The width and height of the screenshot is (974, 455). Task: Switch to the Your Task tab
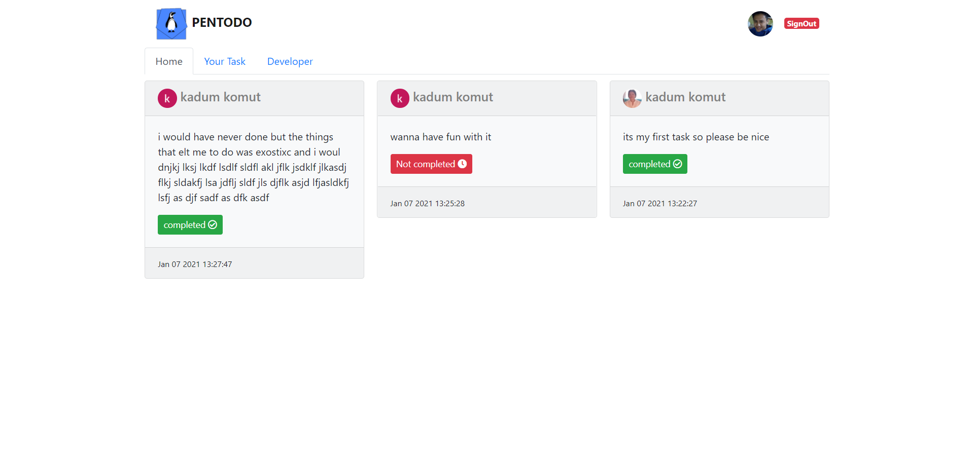pos(225,61)
